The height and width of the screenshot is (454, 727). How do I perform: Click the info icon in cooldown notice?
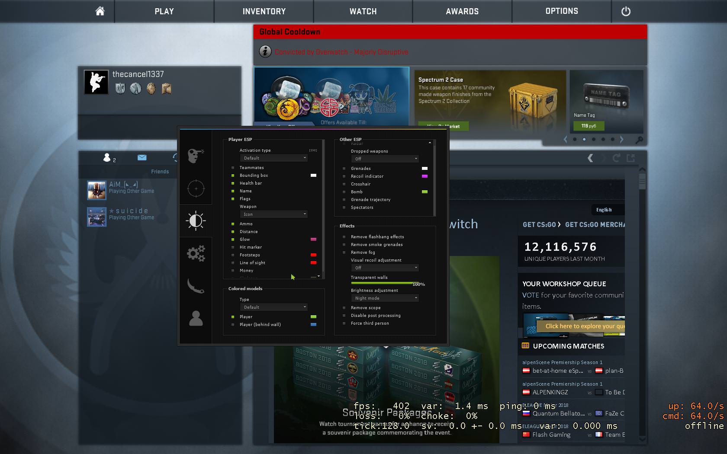[x=265, y=51]
